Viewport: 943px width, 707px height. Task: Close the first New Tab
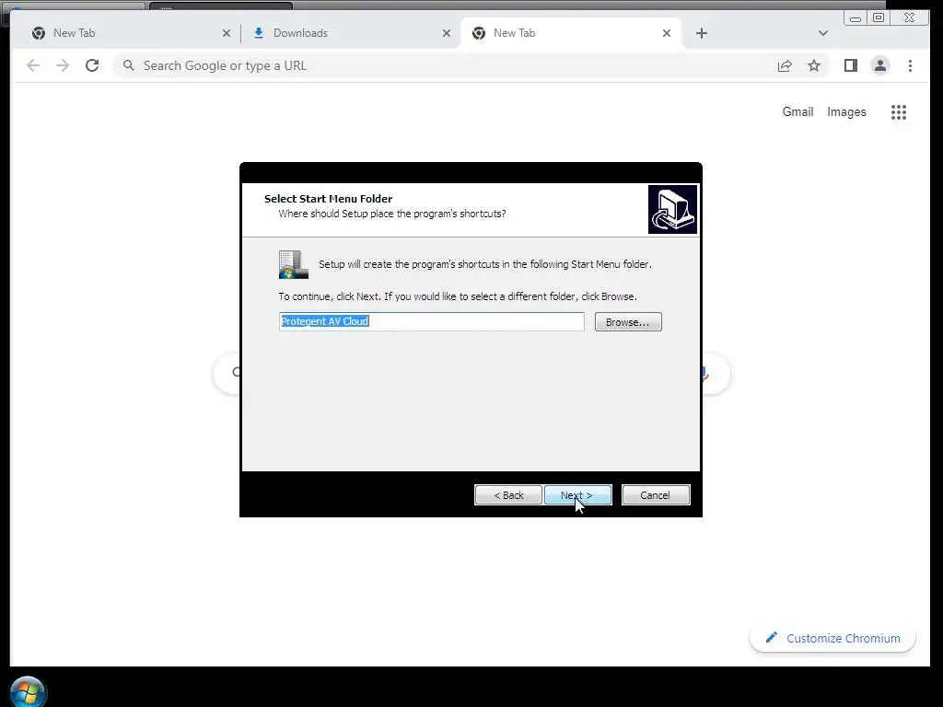point(227,33)
